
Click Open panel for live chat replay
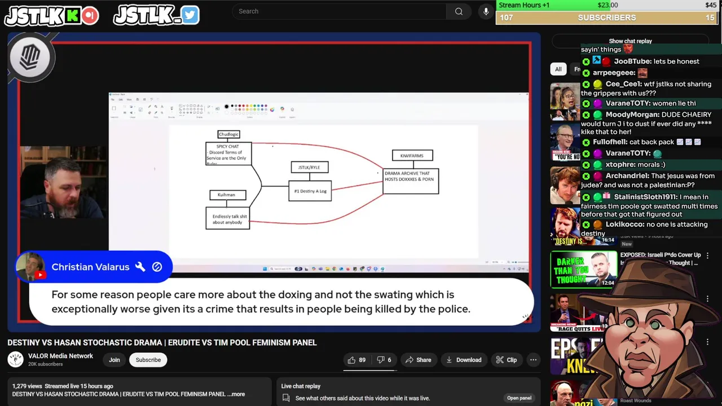point(519,398)
